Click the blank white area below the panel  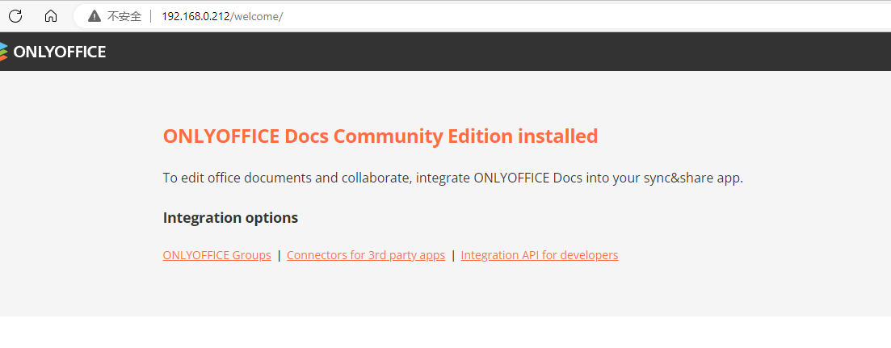coord(444,332)
